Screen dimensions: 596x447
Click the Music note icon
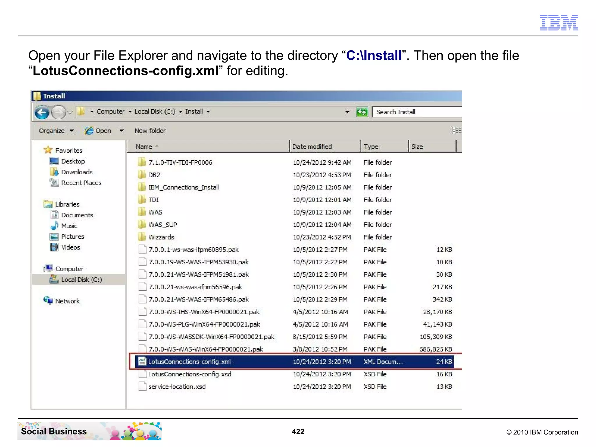pyautogui.click(x=54, y=226)
